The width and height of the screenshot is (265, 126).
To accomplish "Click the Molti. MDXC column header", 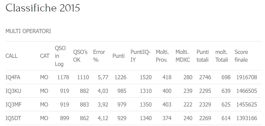I will [183, 56].
